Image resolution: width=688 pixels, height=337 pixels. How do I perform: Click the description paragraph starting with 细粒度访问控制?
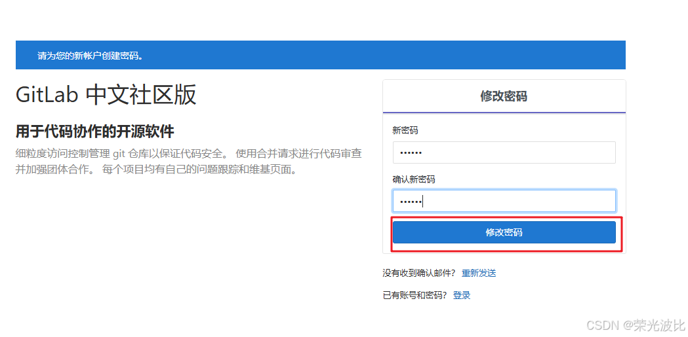(189, 162)
